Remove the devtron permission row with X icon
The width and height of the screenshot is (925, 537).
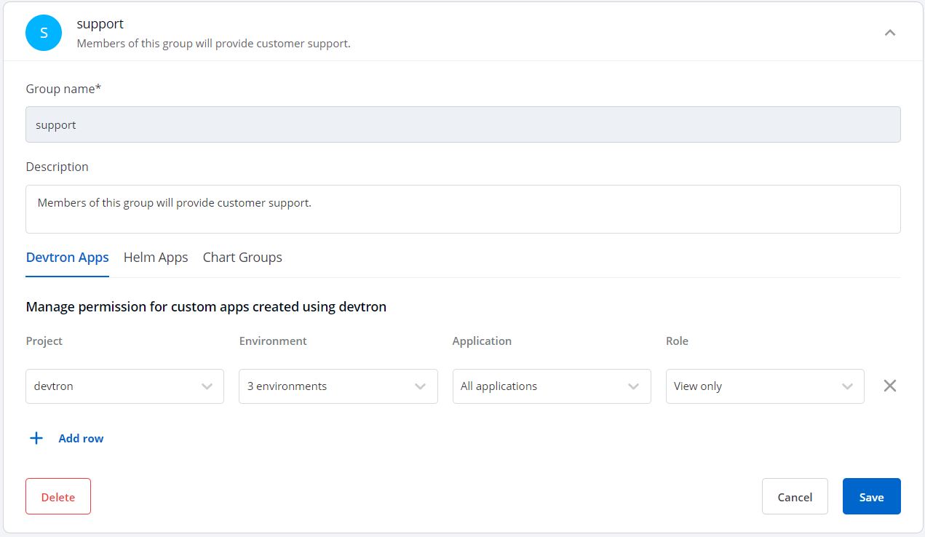point(889,386)
